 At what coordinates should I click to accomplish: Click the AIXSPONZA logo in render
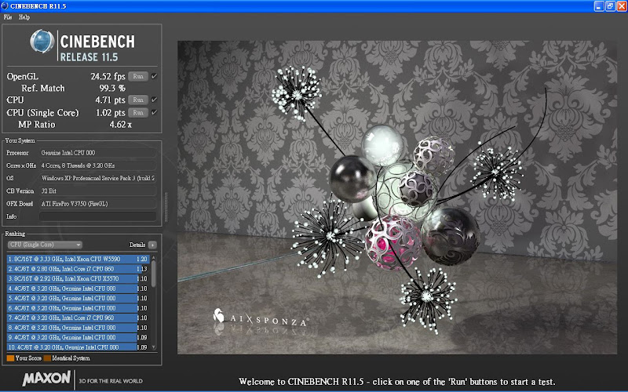point(261,318)
